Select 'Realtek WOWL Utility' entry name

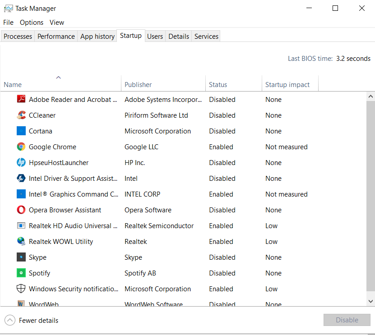(61, 241)
